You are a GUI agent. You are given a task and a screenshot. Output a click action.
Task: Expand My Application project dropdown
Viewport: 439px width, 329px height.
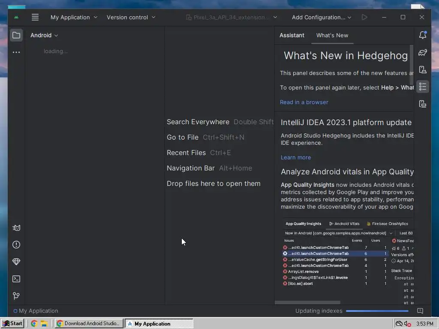(74, 17)
